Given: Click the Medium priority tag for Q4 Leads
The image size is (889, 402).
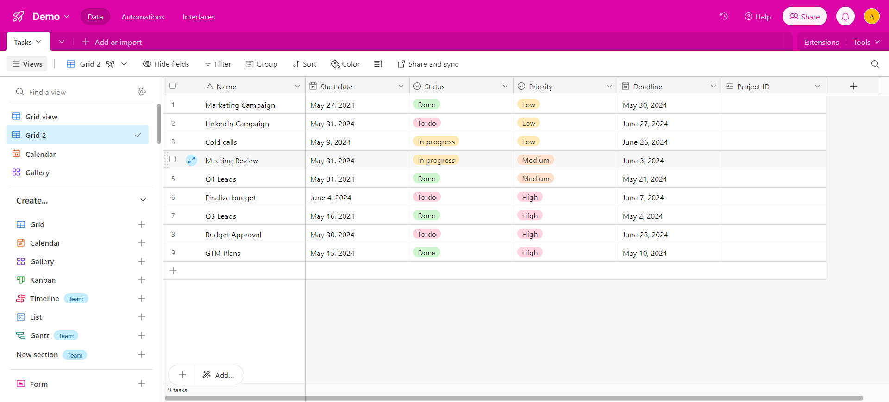Looking at the screenshot, I should click(536, 179).
